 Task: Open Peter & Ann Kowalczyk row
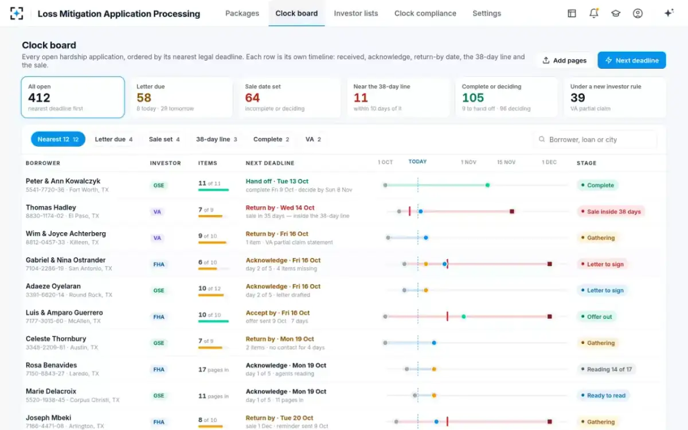(x=344, y=185)
